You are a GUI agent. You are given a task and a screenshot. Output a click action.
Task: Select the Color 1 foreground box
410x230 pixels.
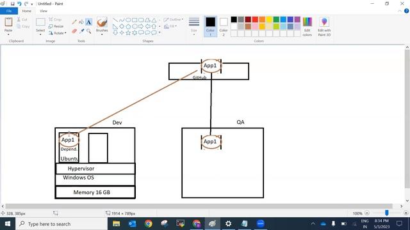(210, 26)
